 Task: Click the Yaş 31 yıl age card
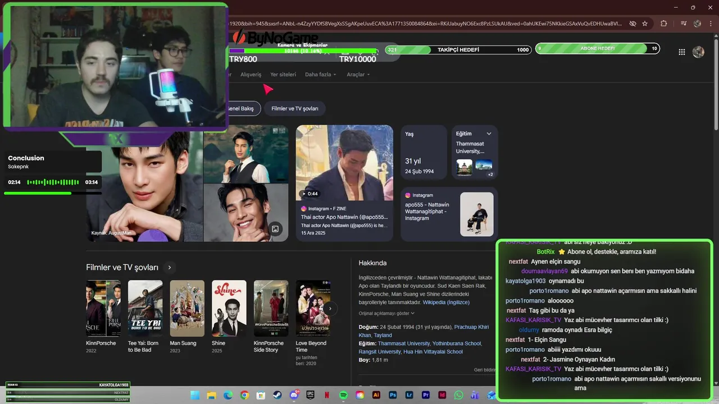point(424,151)
